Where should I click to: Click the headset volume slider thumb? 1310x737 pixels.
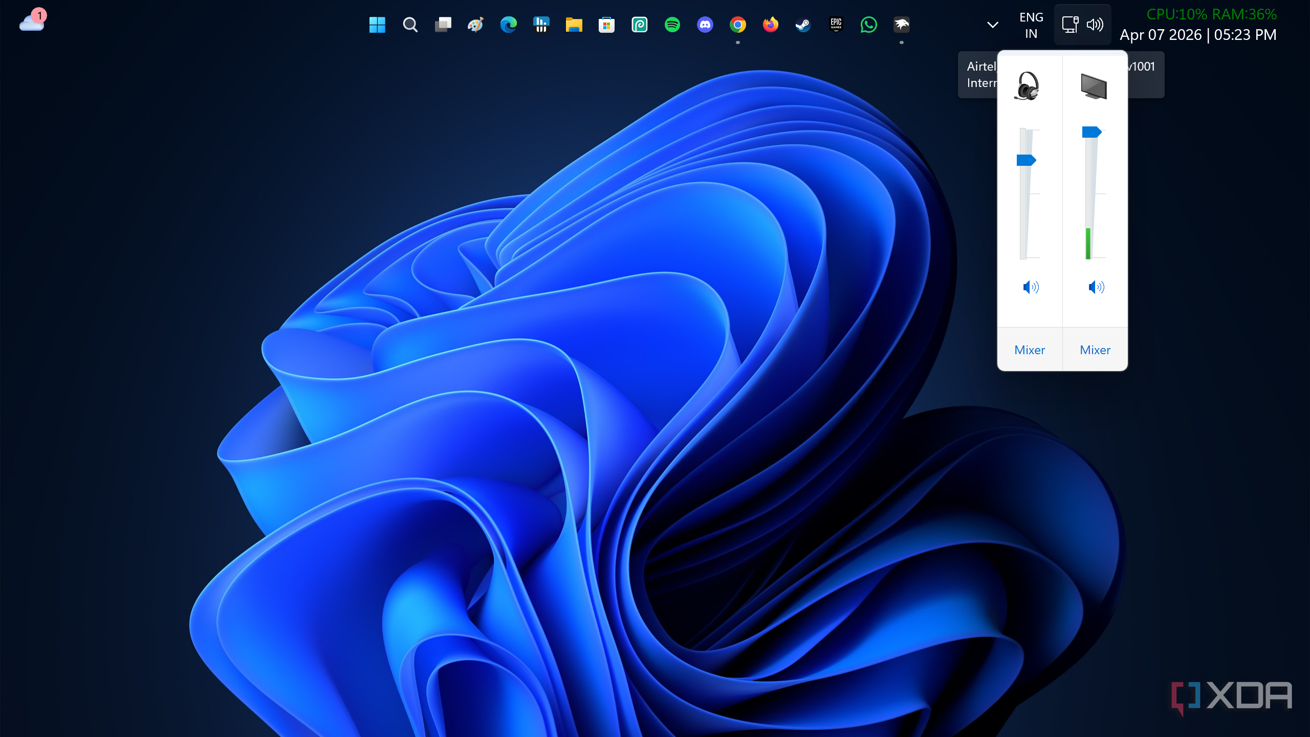point(1026,160)
